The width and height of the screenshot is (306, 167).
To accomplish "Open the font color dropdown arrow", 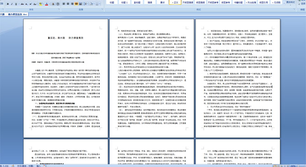I will pyautogui.click(x=49, y=4).
